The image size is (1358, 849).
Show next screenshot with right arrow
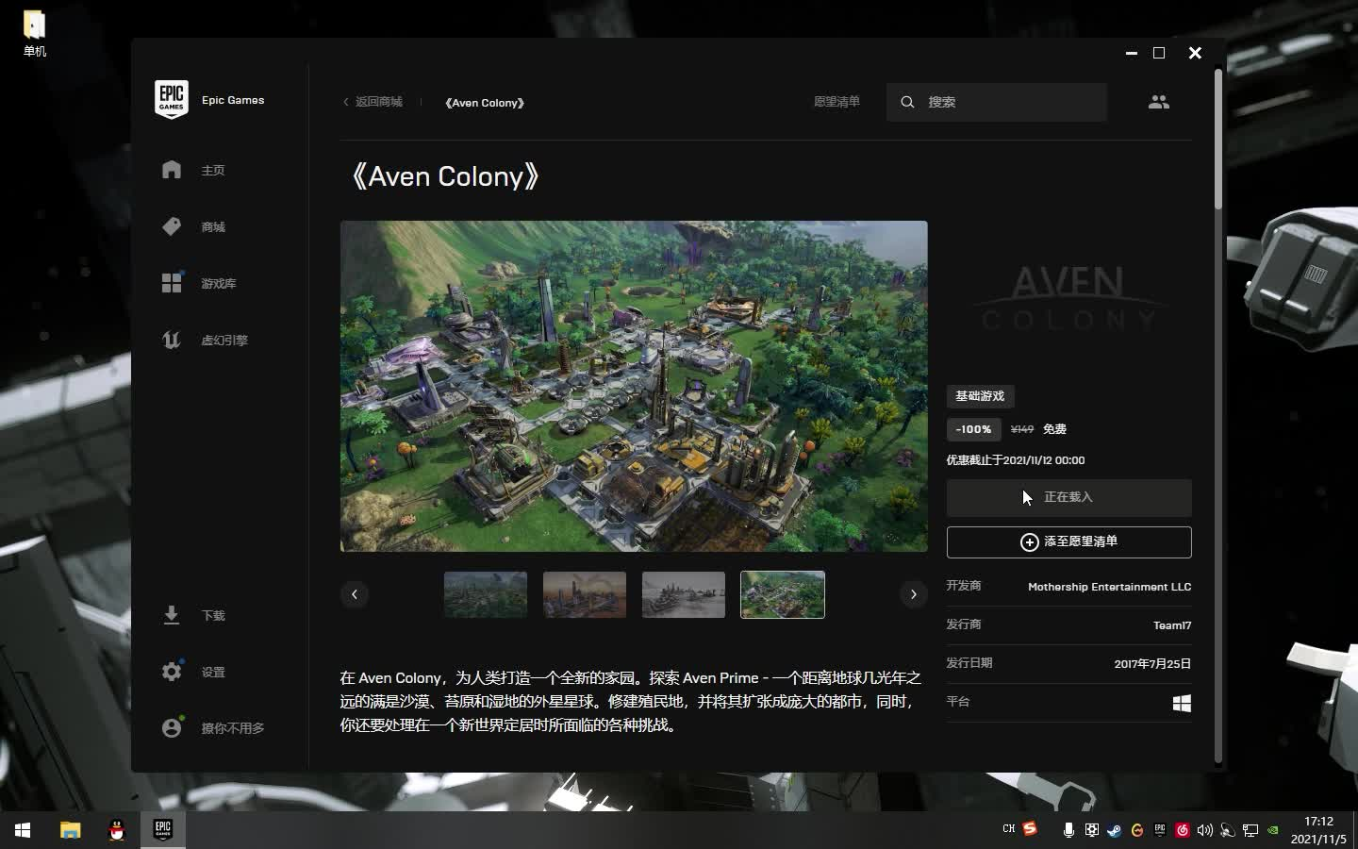tap(913, 594)
